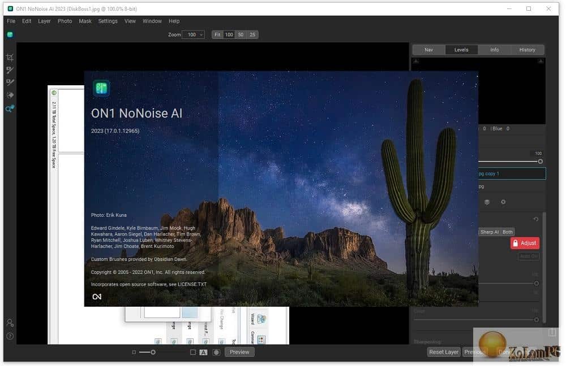Image resolution: width=566 pixels, height=366 pixels.
Task: Open the Window menu
Action: coord(152,21)
